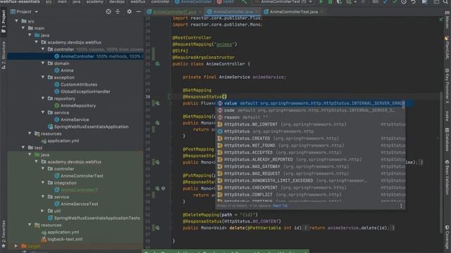Viewport: 451px width, 253px height.
Task: Click gutter icon beside the delete method line
Action: [157, 228]
